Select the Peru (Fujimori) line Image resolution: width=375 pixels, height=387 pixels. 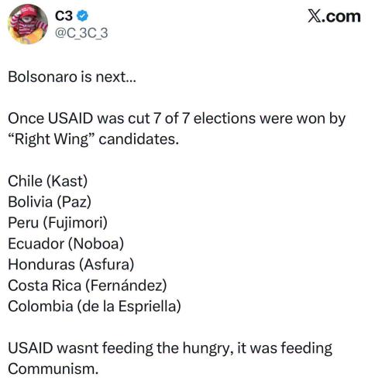click(57, 223)
